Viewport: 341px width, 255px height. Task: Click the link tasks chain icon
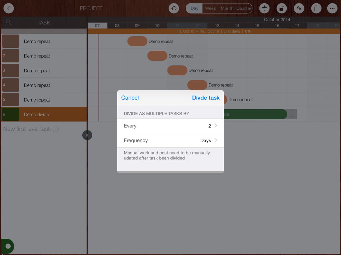click(299, 8)
